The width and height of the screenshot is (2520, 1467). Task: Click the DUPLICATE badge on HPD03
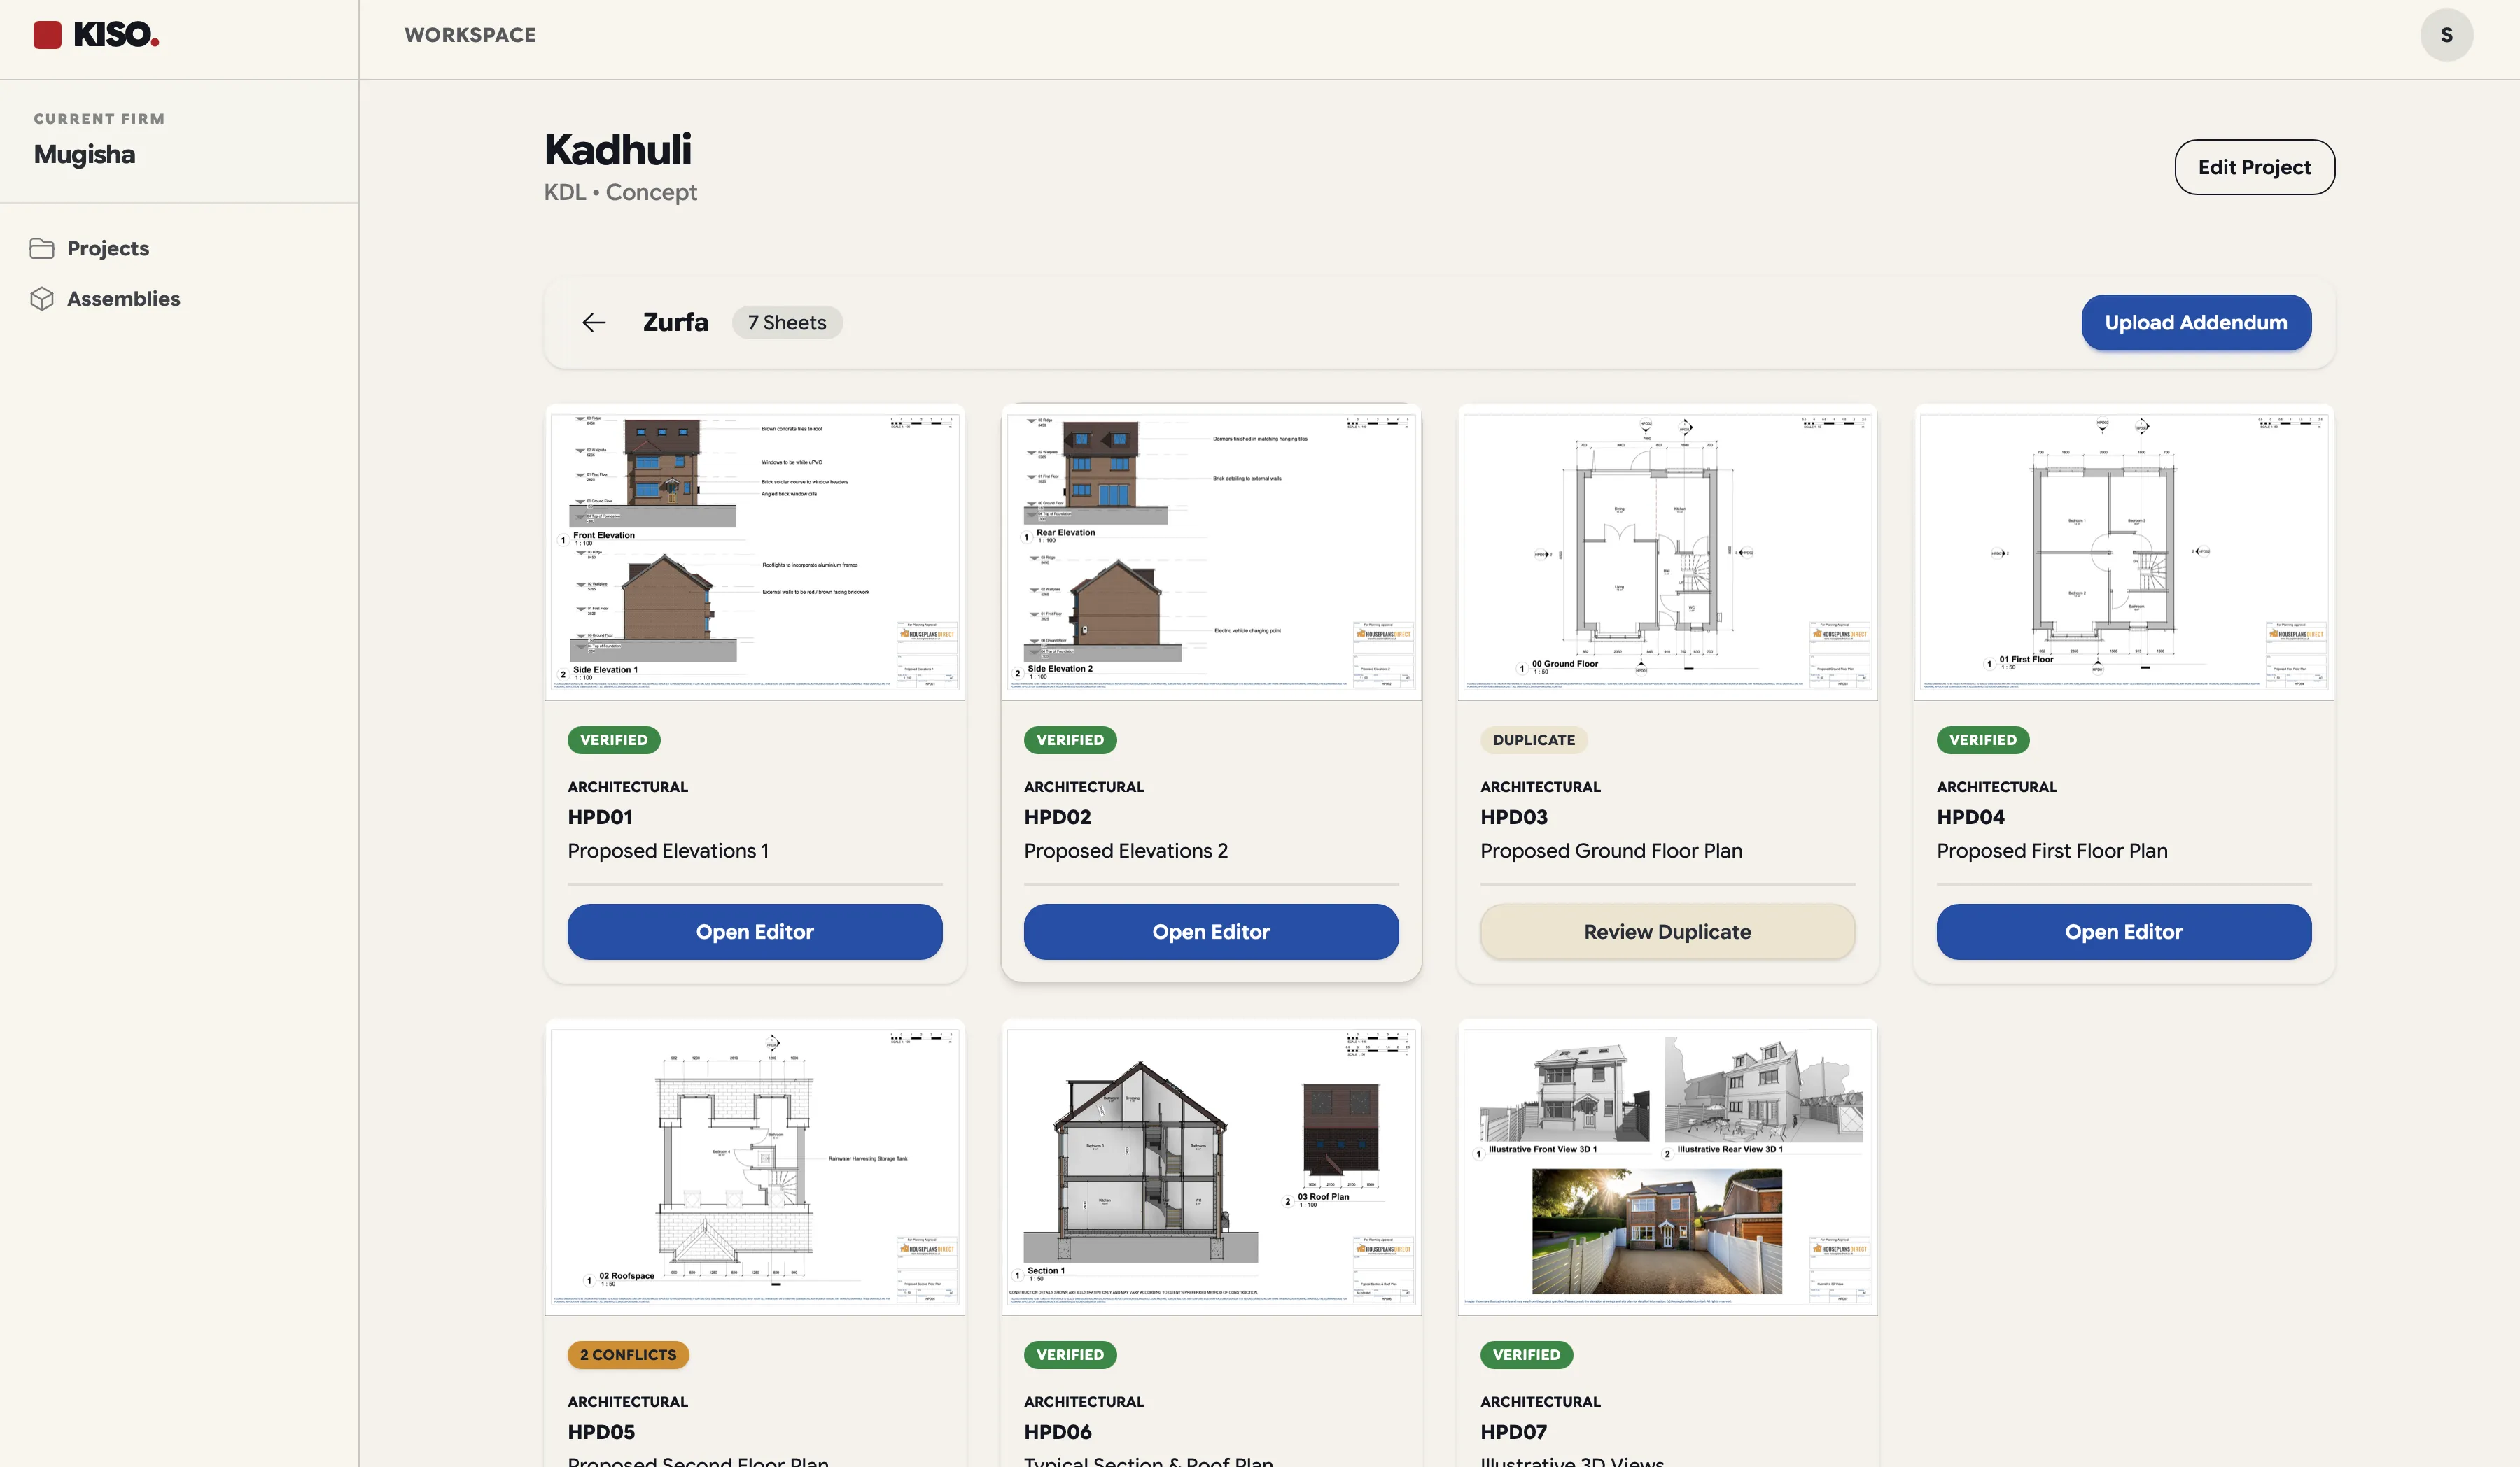pyautogui.click(x=1534, y=739)
